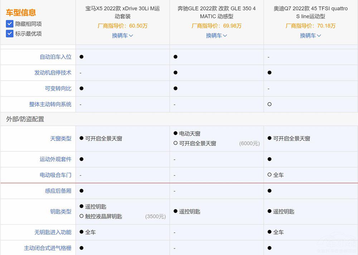The height and width of the screenshot is (255, 358).
Task: Open the 电动吸合门 feature link
Action: coord(55,175)
